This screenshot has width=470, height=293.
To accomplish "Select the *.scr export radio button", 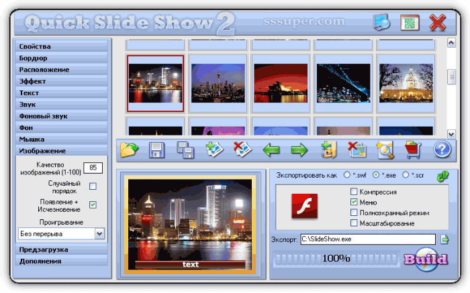I will [406, 175].
